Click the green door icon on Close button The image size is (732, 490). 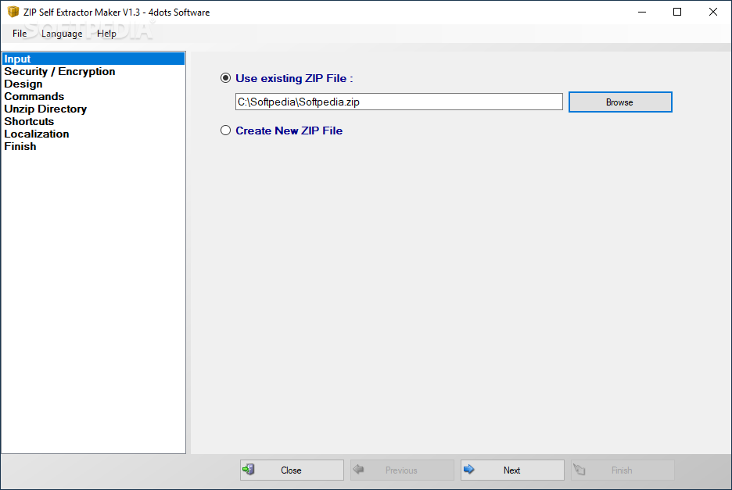[249, 470]
